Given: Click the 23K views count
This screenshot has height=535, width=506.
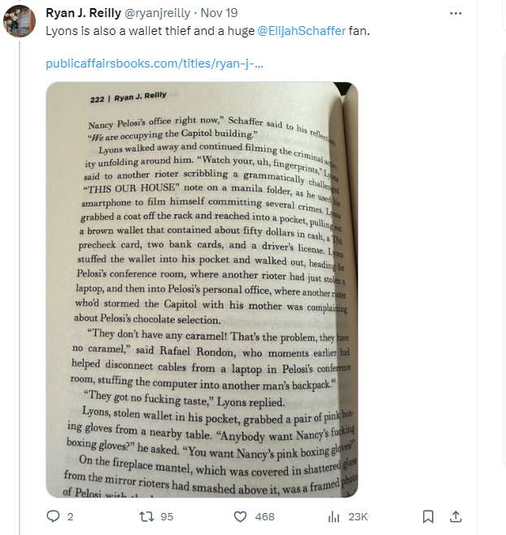Looking at the screenshot, I should [x=358, y=516].
